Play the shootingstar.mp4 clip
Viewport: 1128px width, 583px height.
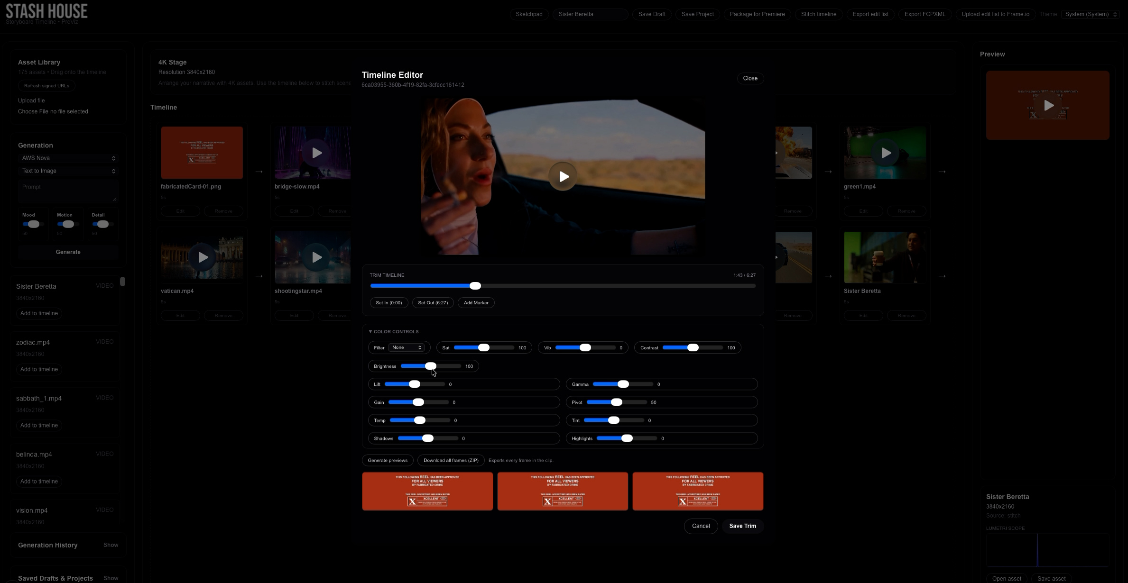tap(317, 257)
